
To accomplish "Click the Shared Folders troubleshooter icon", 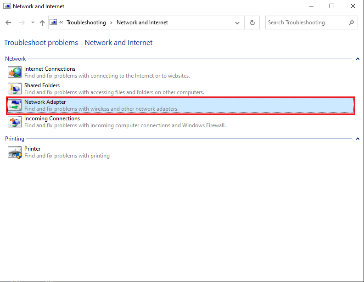I will (15, 89).
